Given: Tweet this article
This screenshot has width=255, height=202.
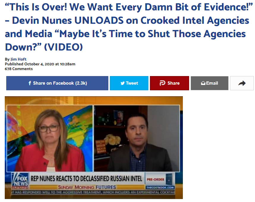Looking at the screenshot, I should tap(129, 83).
